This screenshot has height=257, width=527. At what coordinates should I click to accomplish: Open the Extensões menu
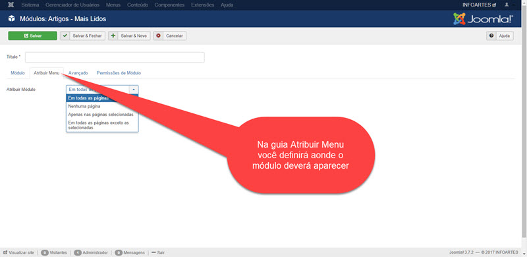202,5
